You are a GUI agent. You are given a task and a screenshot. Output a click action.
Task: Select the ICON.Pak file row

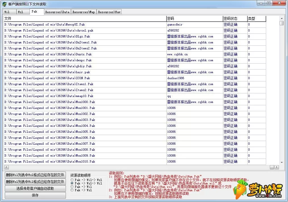(x=135, y=78)
